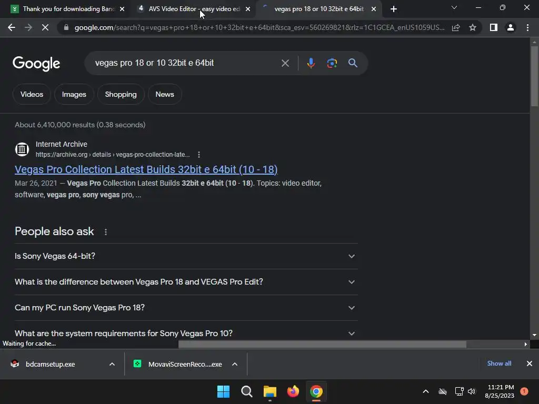Screen dimensions: 539x404
Task: Close the downloads bar
Action: [530, 363]
